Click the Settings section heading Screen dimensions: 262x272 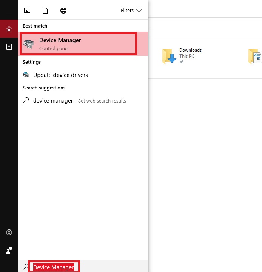click(x=32, y=62)
